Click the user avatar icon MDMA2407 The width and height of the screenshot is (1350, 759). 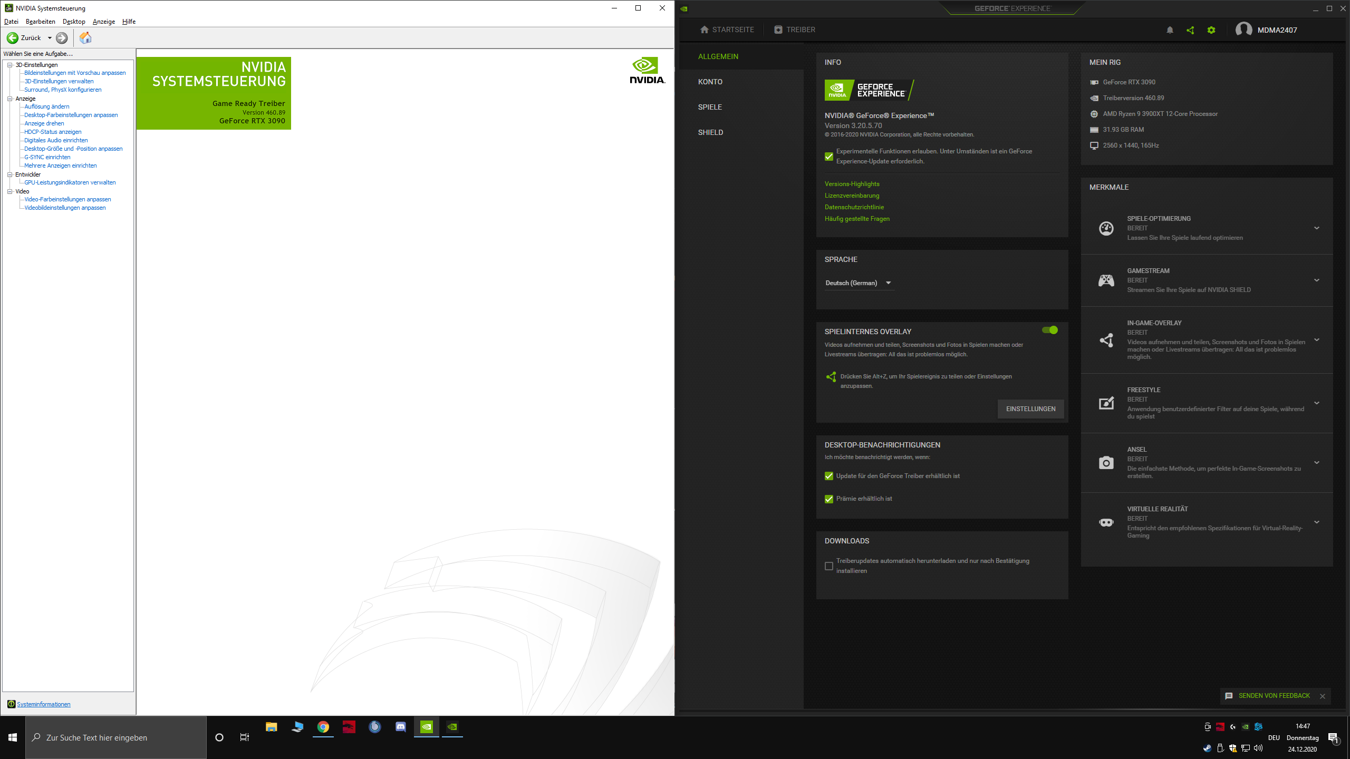[1243, 30]
